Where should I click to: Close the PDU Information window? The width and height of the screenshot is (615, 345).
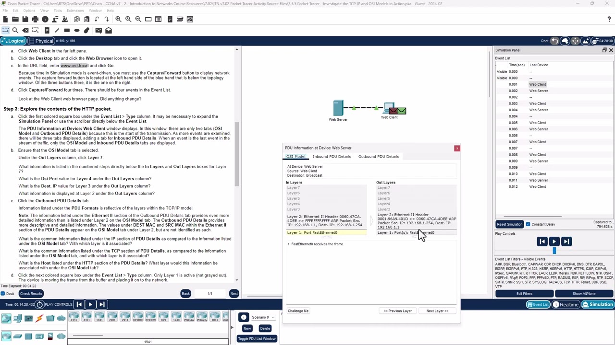pos(457,148)
